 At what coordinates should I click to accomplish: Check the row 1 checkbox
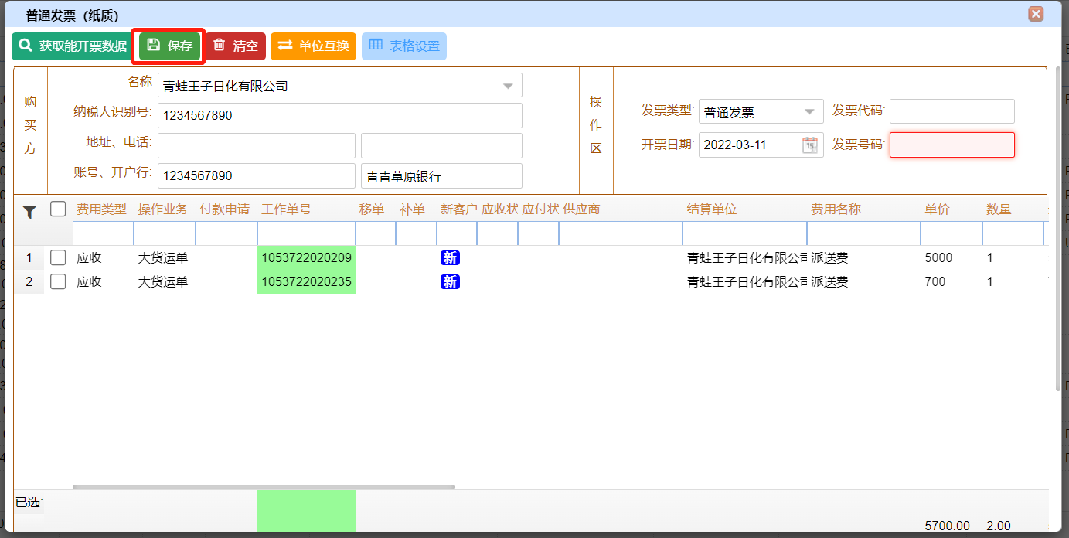(58, 258)
